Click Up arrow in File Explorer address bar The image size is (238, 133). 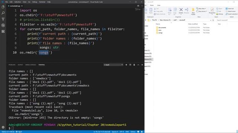(145, 20)
